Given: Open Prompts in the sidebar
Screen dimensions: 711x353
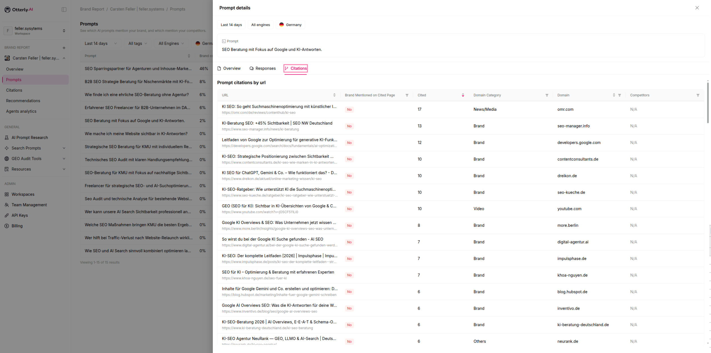Looking at the screenshot, I should 35,80.
